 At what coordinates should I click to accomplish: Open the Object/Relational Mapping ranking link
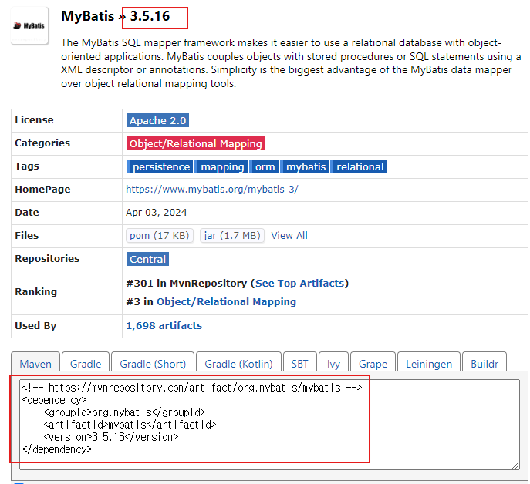point(226,301)
